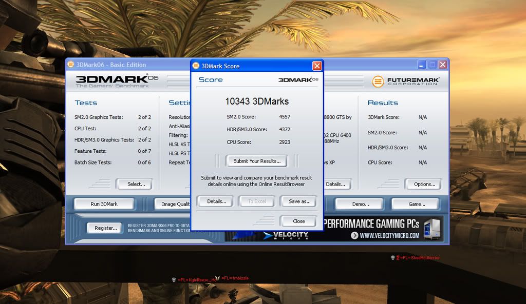Minimize the 3DMark06 main window
The image size is (526, 304).
click(422, 65)
